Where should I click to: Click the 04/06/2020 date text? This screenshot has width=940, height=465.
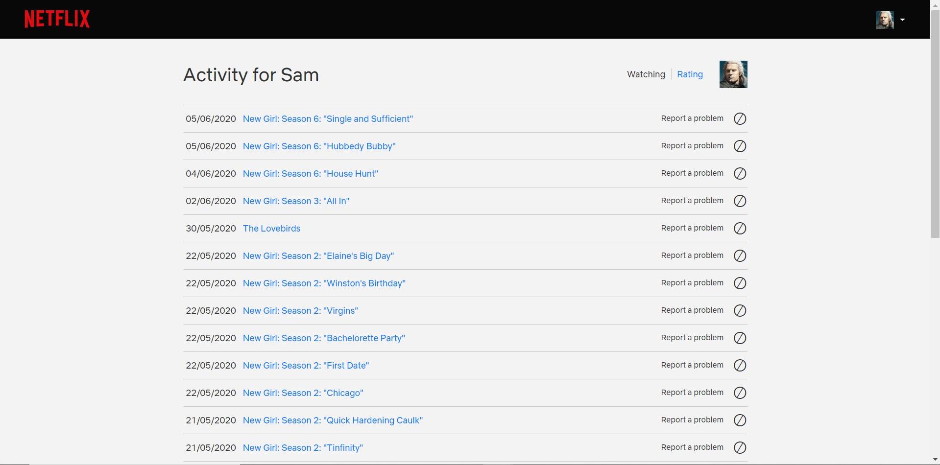pos(211,174)
